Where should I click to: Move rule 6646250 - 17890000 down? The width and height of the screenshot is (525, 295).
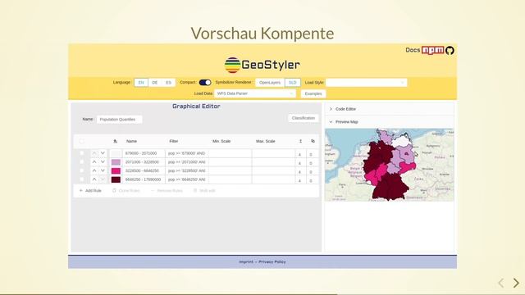click(x=103, y=179)
